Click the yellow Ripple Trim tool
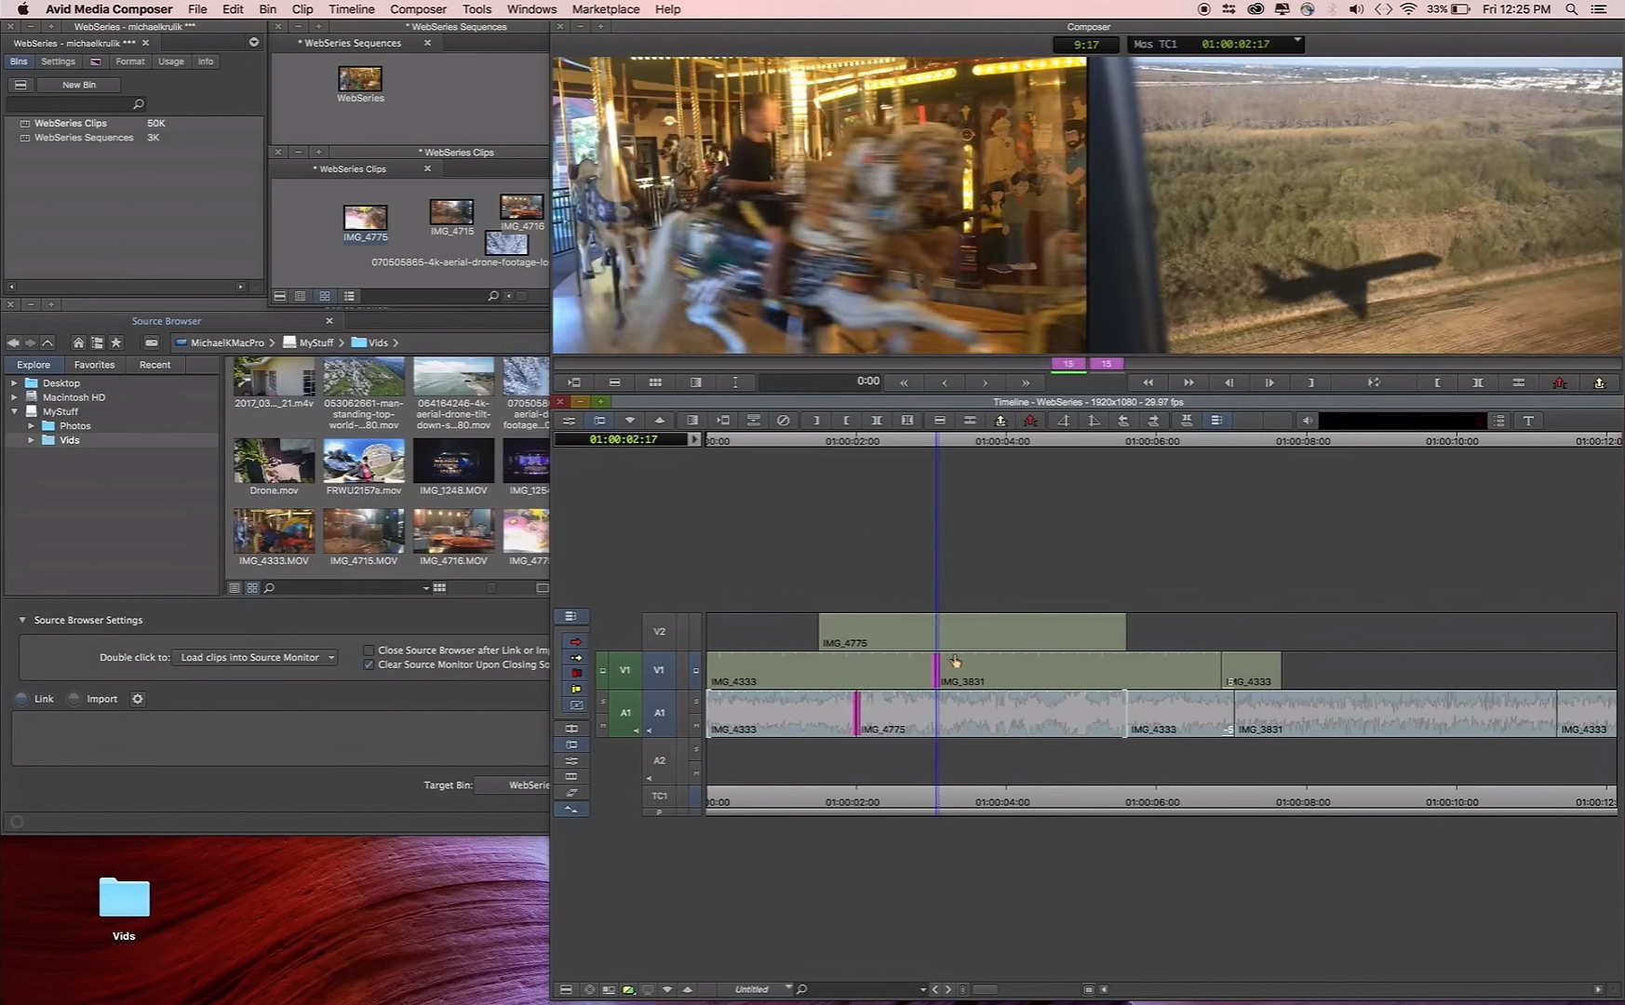Viewport: 1625px width, 1005px height. point(576,689)
